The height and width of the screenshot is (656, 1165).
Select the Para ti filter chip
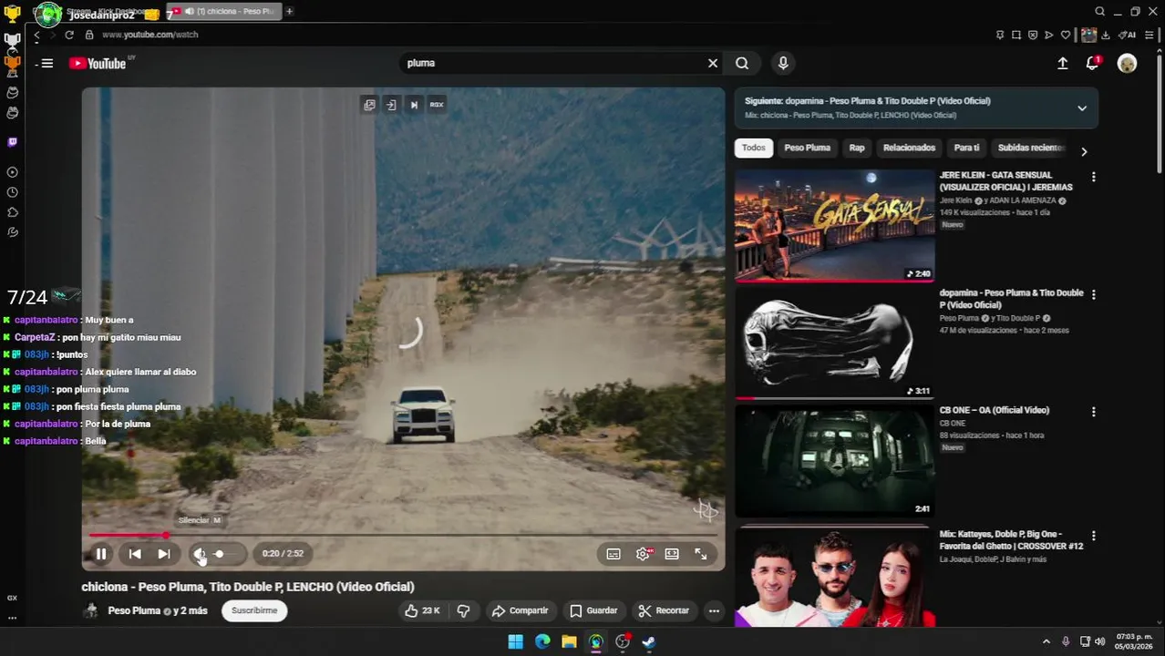(x=966, y=148)
